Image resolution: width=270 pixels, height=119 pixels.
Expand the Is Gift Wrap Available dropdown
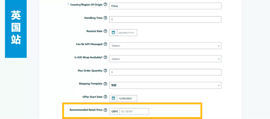pyautogui.click(x=165, y=59)
